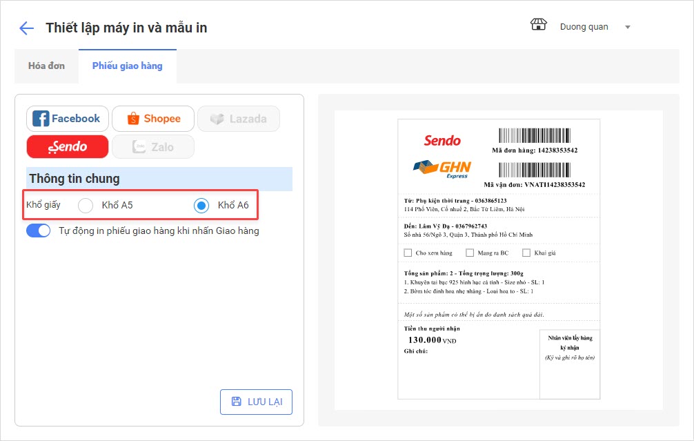Viewport: 694px width, 441px height.
Task: Select the Khổ A5 paper size
Action: 86,205
